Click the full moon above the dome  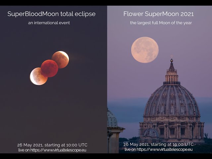(x=145, y=50)
